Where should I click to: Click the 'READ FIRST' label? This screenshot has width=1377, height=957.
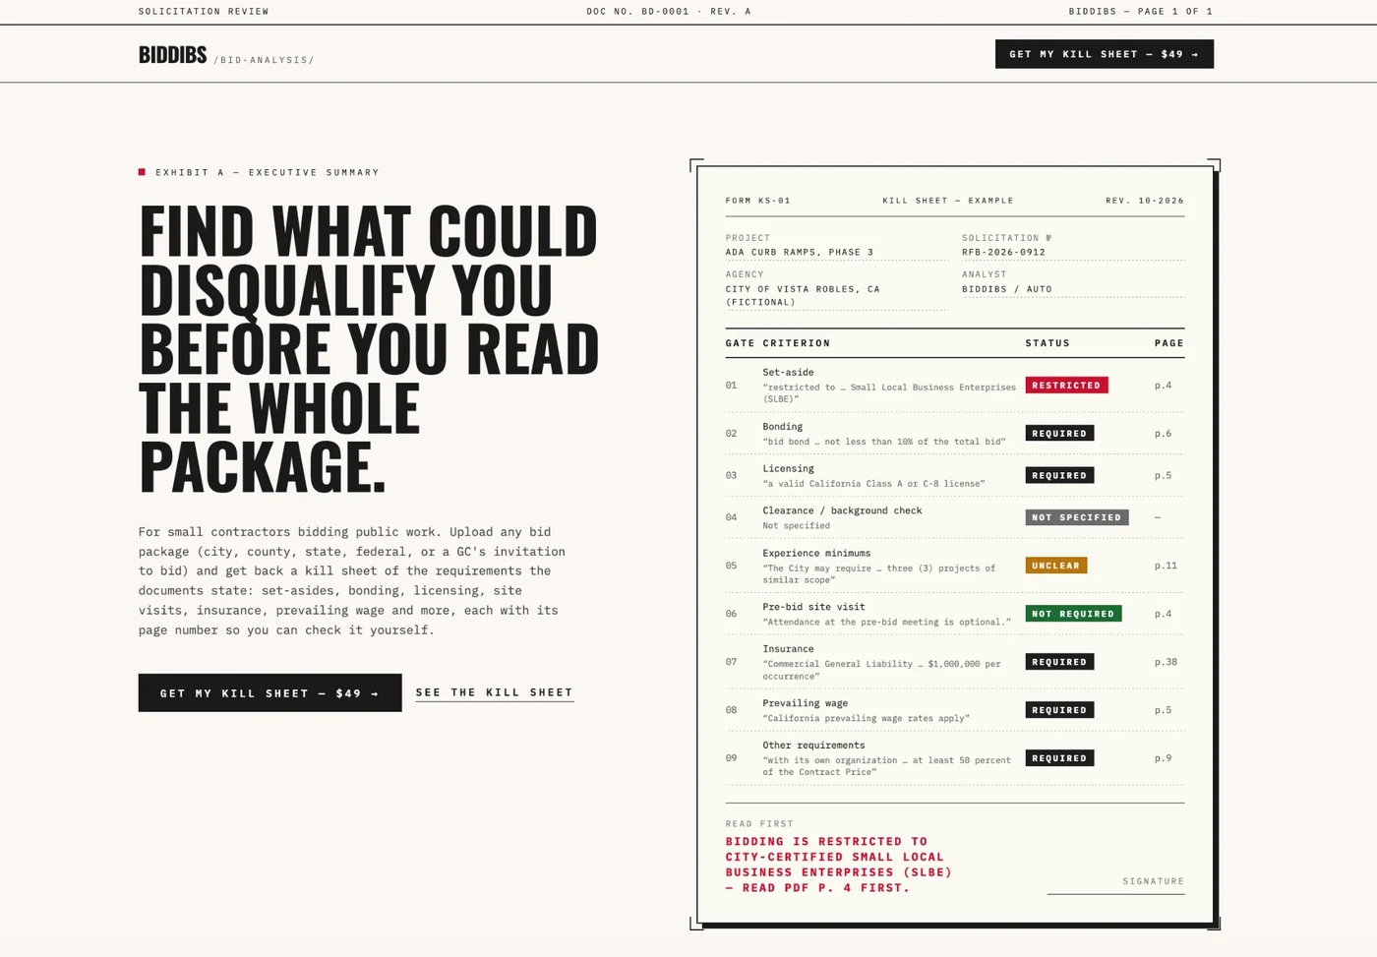759,824
